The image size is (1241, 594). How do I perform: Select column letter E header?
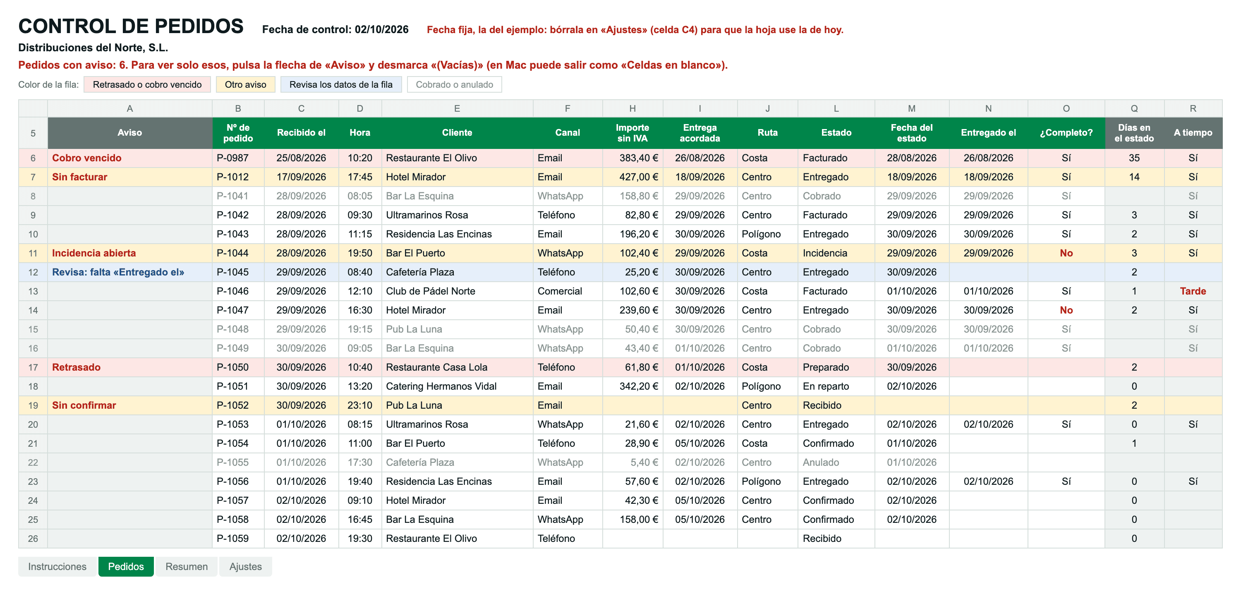(457, 108)
